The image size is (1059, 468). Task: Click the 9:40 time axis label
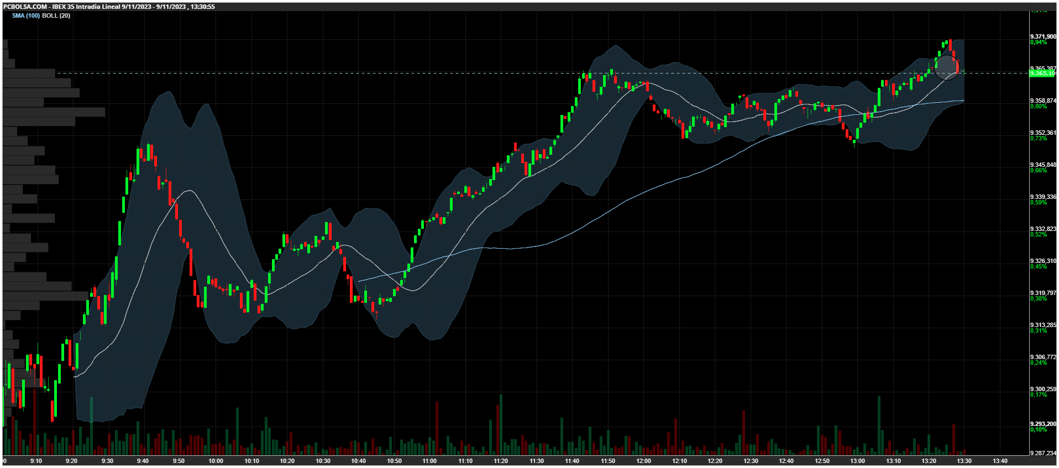pos(143,461)
